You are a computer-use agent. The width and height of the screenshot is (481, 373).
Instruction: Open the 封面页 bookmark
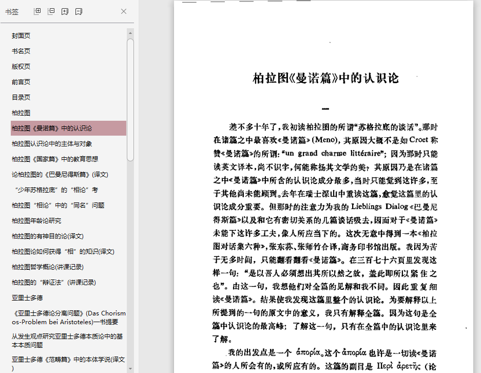[21, 36]
